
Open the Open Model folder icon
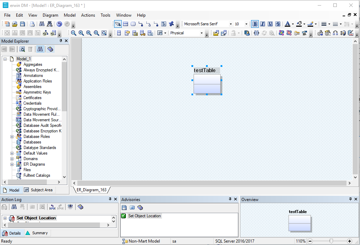[15, 24]
